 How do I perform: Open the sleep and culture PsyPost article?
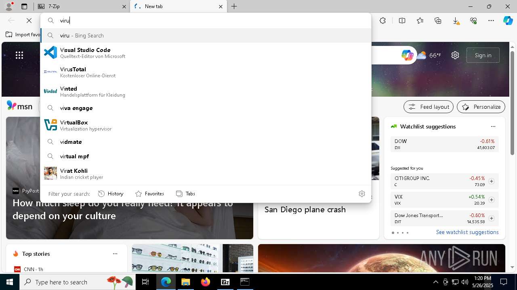tap(123, 209)
